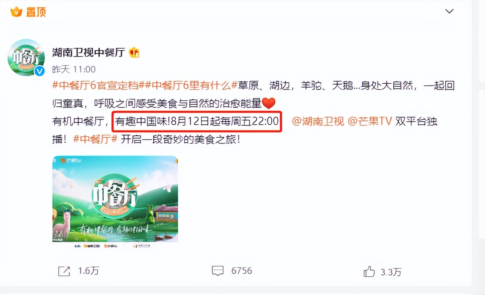
Task: Click the emoji badge beside account name
Action: coord(134,53)
